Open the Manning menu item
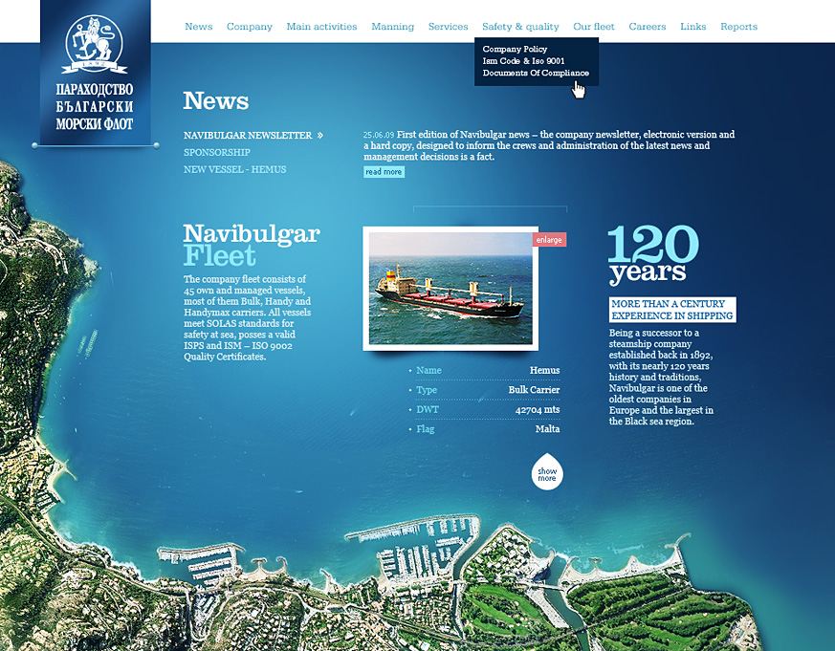Image resolution: width=835 pixels, height=651 pixels. coord(392,27)
